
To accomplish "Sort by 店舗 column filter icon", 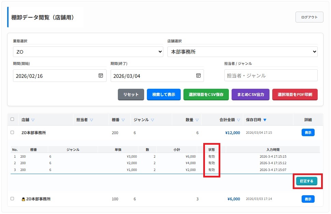I will pos(33,120).
